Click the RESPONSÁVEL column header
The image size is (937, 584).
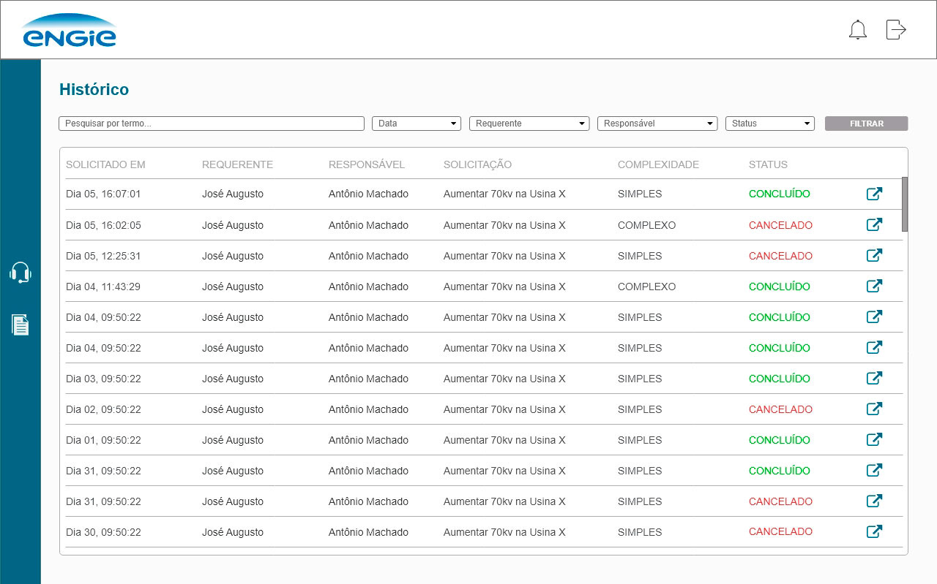(x=367, y=164)
